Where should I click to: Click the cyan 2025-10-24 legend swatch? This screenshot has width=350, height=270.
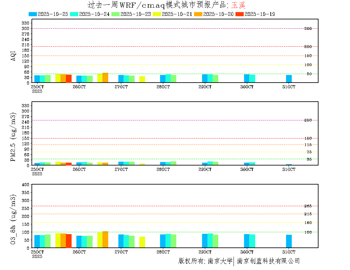click(74, 14)
